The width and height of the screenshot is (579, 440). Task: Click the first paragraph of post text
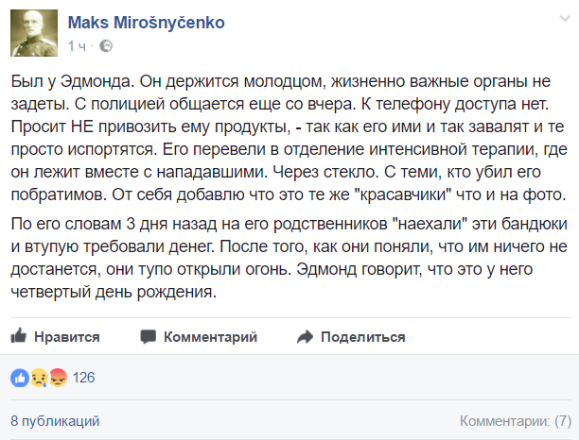click(289, 138)
